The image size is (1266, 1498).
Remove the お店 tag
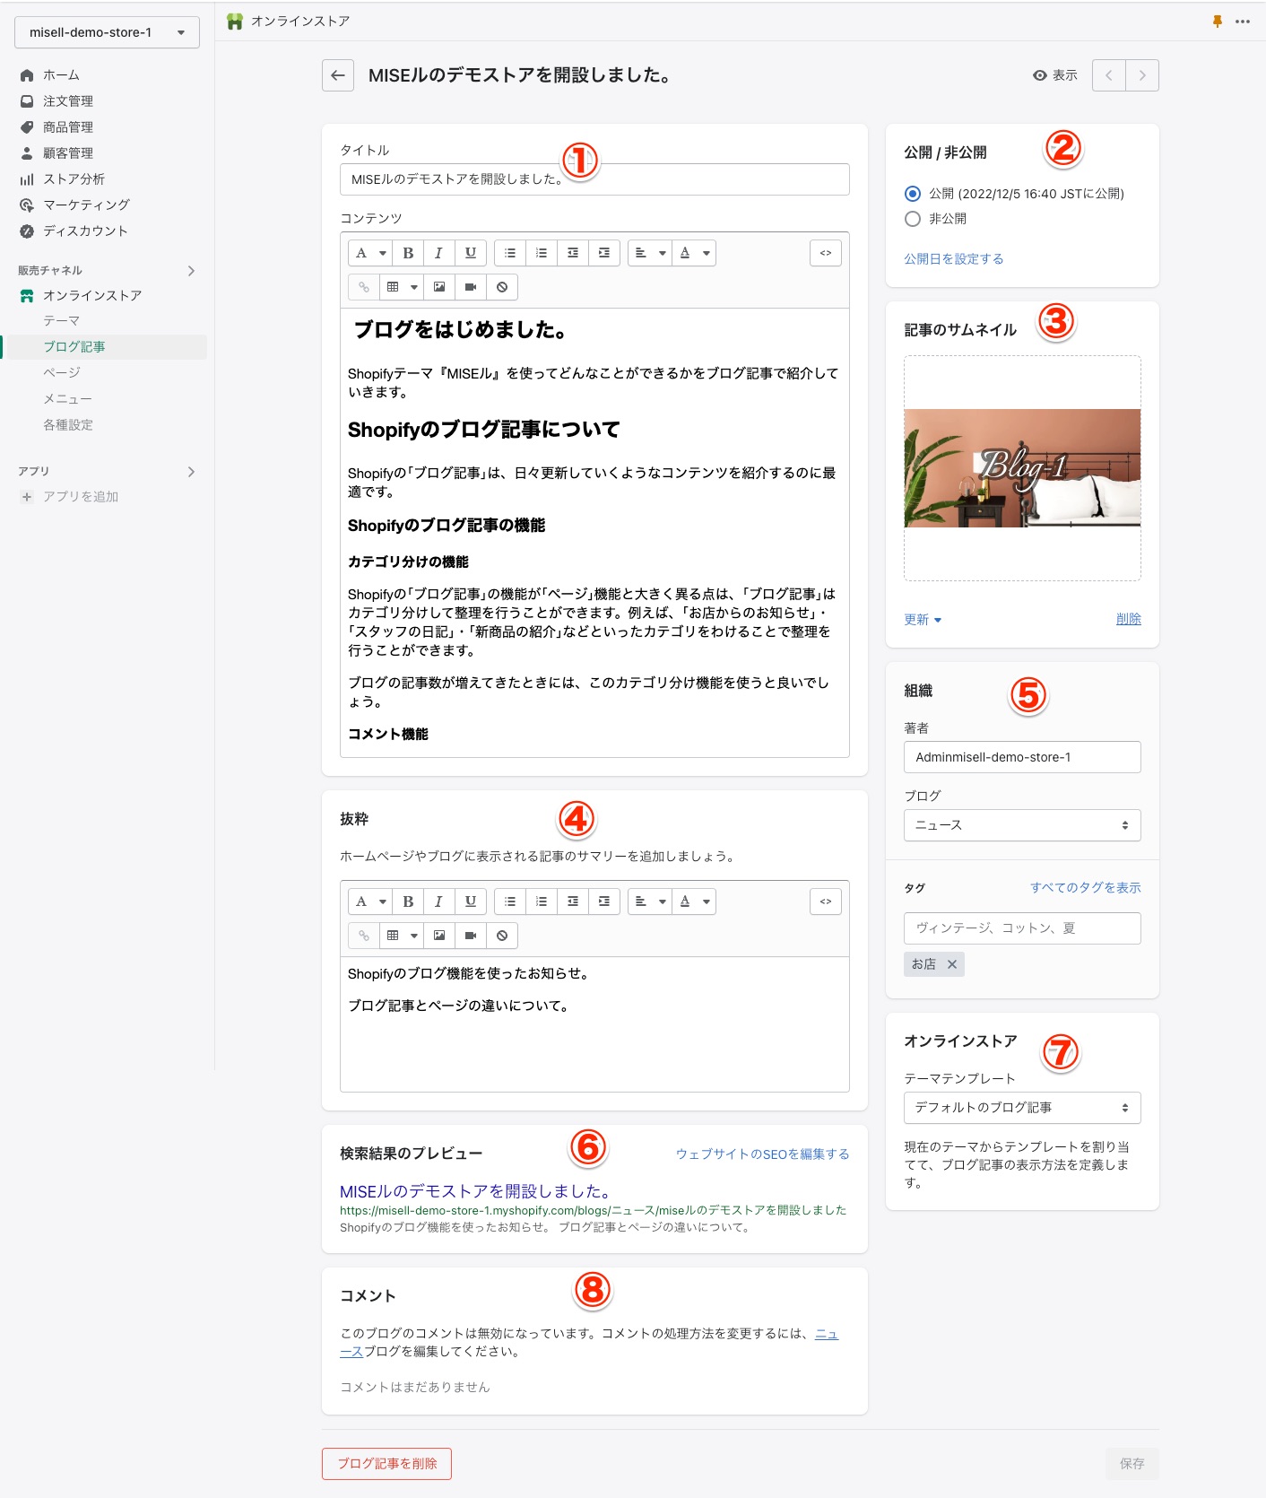coord(952,964)
